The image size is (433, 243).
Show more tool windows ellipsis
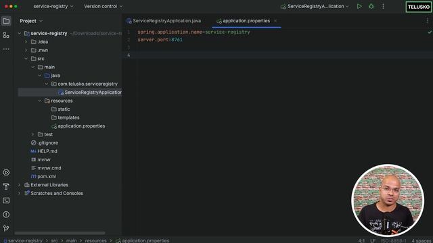[6, 49]
